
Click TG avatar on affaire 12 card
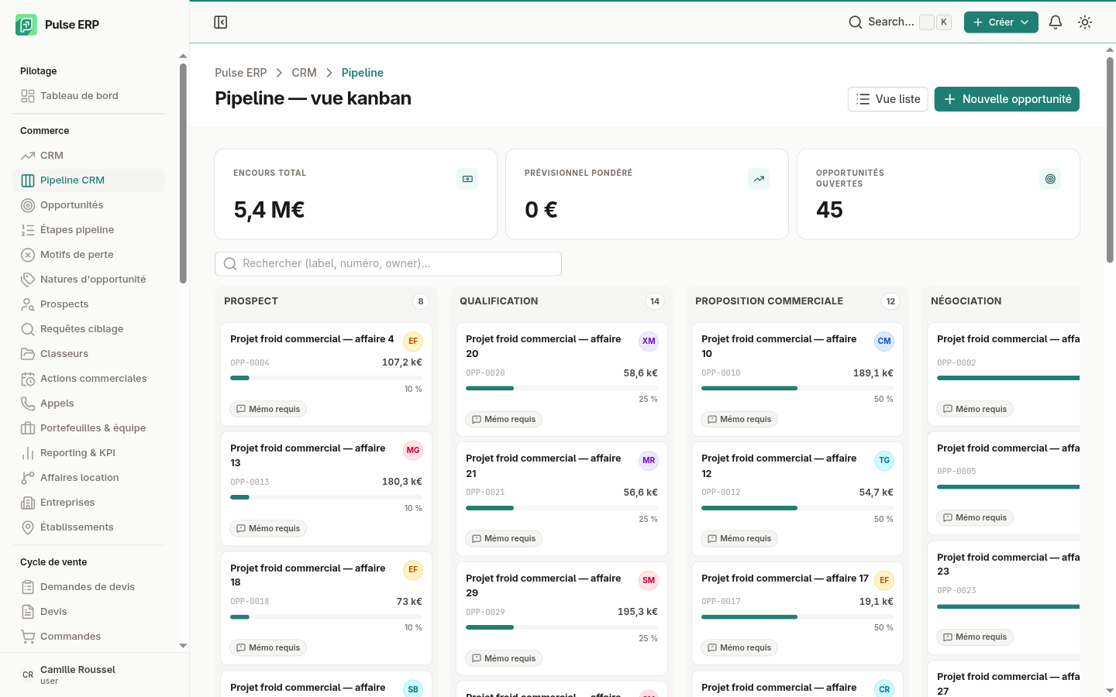pyautogui.click(x=884, y=461)
